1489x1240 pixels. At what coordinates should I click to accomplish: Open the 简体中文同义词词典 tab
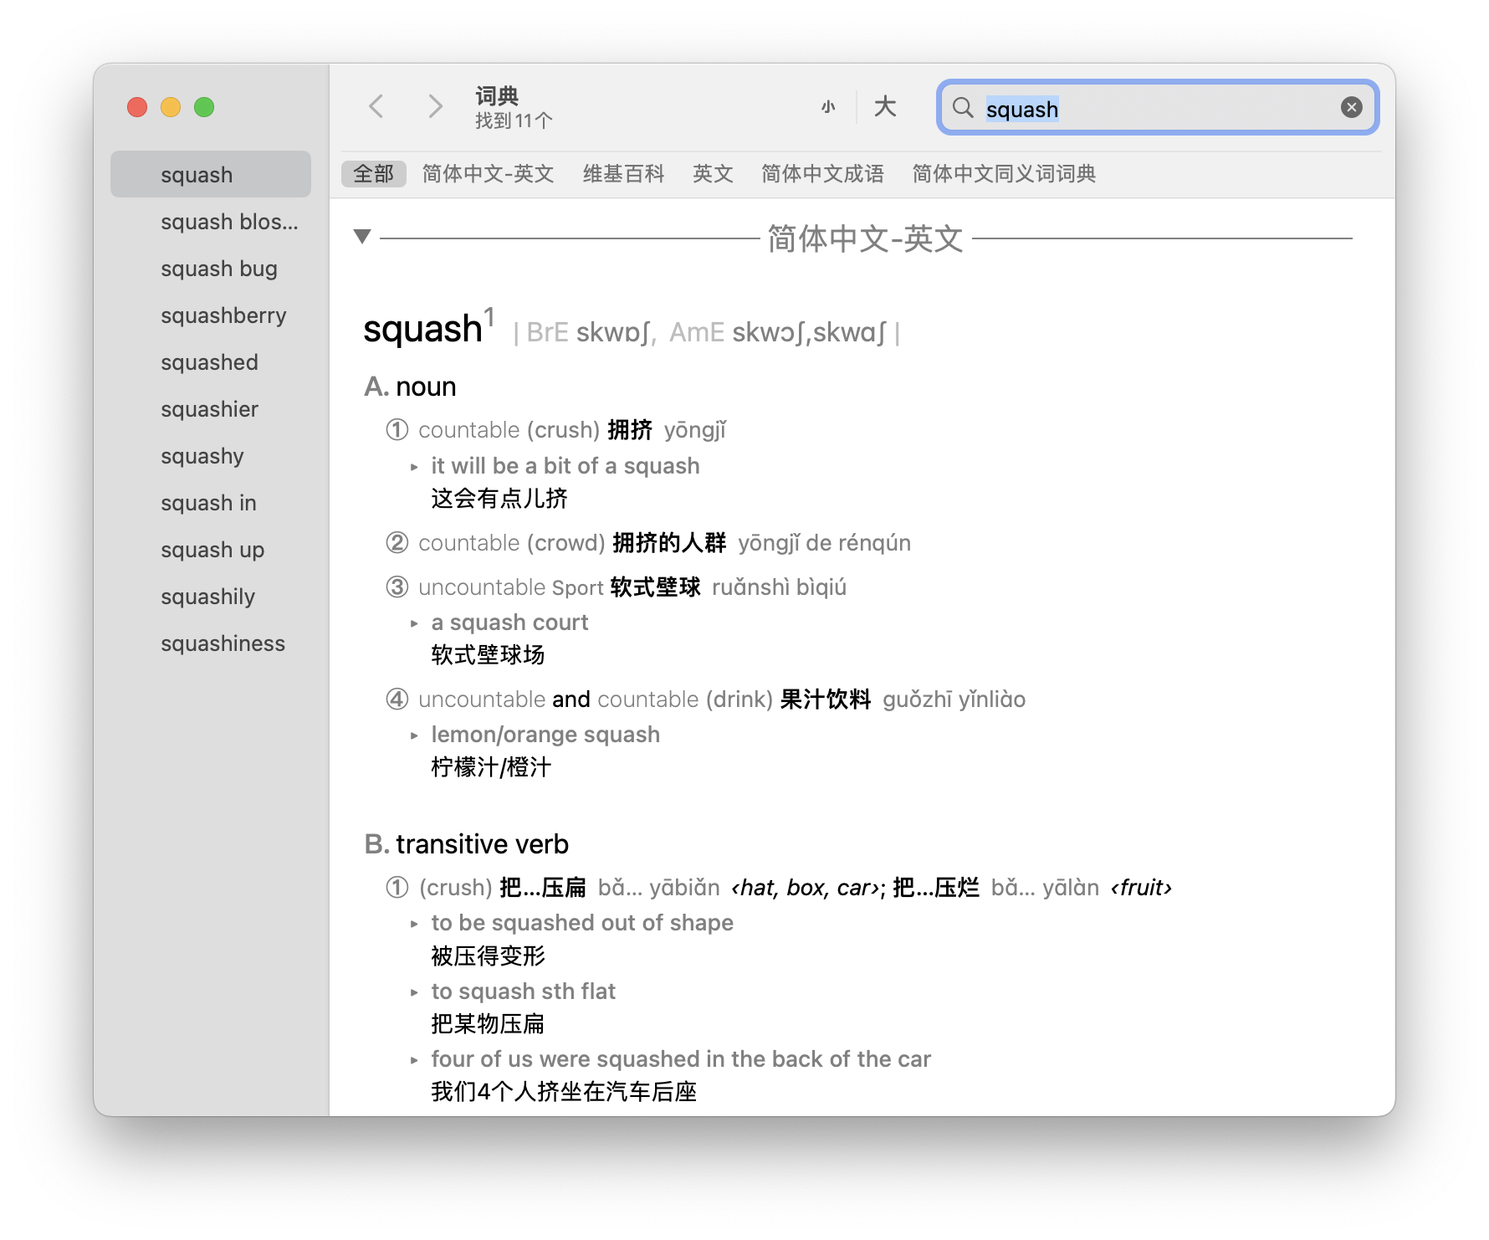(1004, 173)
